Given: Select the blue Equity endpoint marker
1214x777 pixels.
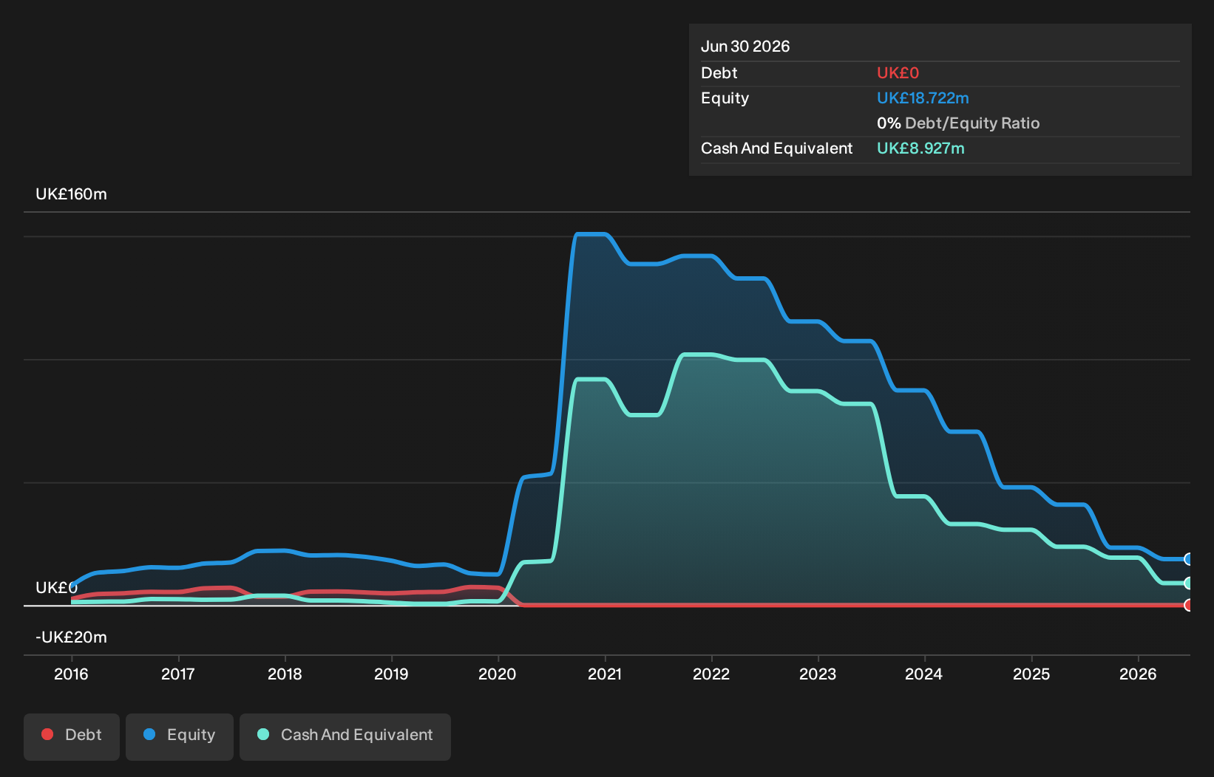Looking at the screenshot, I should pos(1188,559).
